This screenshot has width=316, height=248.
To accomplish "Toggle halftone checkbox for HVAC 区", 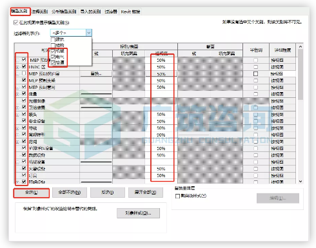I will tap(255, 67).
